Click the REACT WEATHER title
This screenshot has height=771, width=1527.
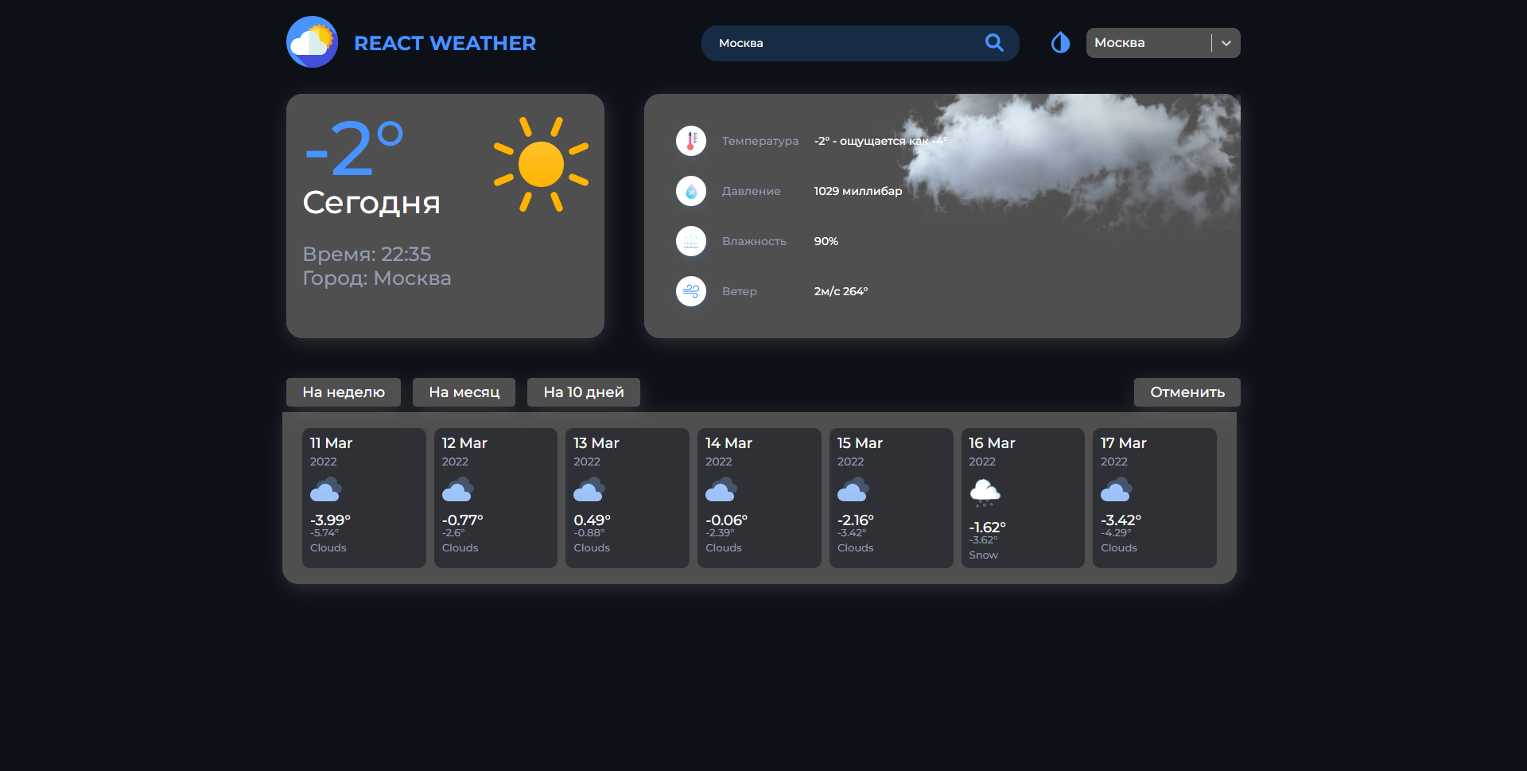click(x=445, y=43)
